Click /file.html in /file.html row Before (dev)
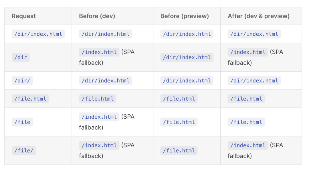This screenshot has width=309, height=174. tap(98, 99)
